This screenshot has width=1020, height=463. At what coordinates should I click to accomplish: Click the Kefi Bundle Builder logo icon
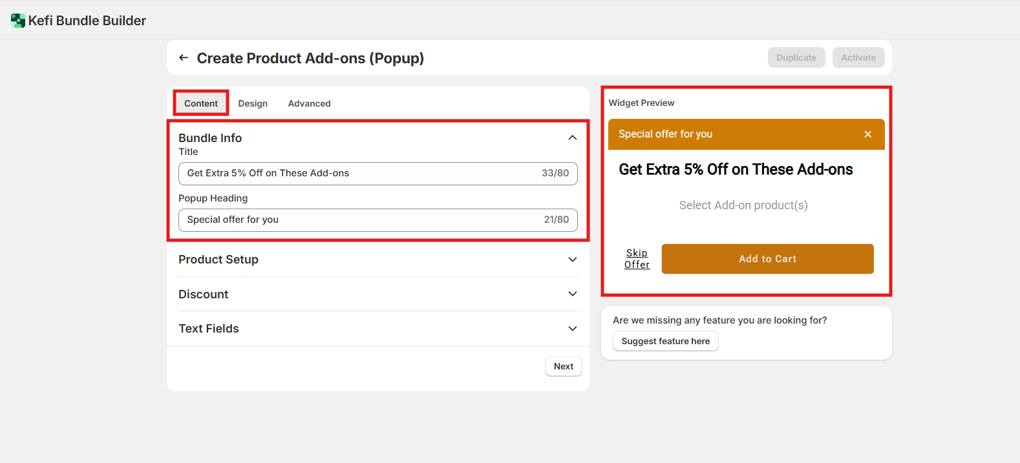(x=17, y=21)
